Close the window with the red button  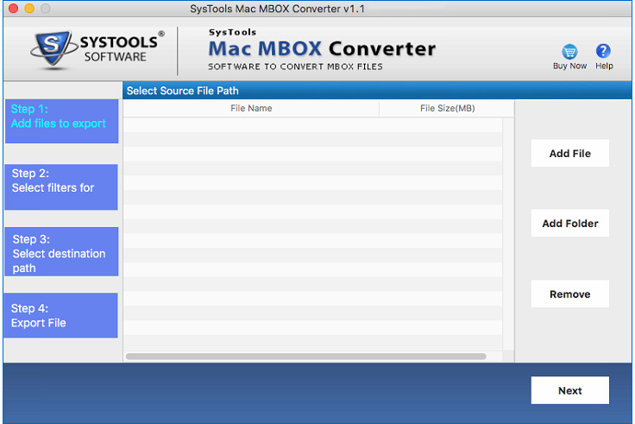coord(11,9)
